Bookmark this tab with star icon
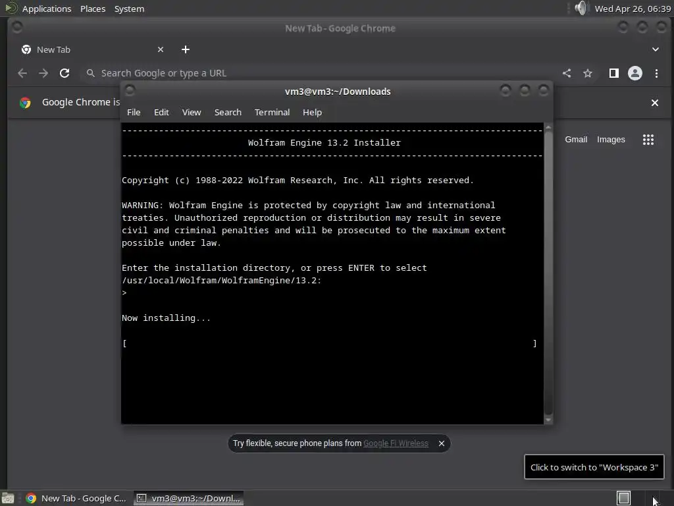 [588, 73]
